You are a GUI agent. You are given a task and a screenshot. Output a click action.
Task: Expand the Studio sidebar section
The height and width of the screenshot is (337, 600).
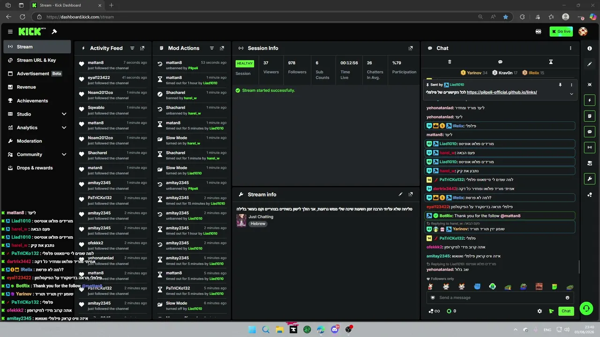pyautogui.click(x=64, y=114)
